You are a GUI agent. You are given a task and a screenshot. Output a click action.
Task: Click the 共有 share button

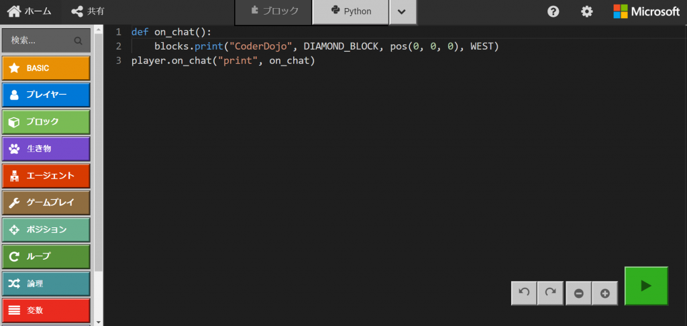[88, 11]
